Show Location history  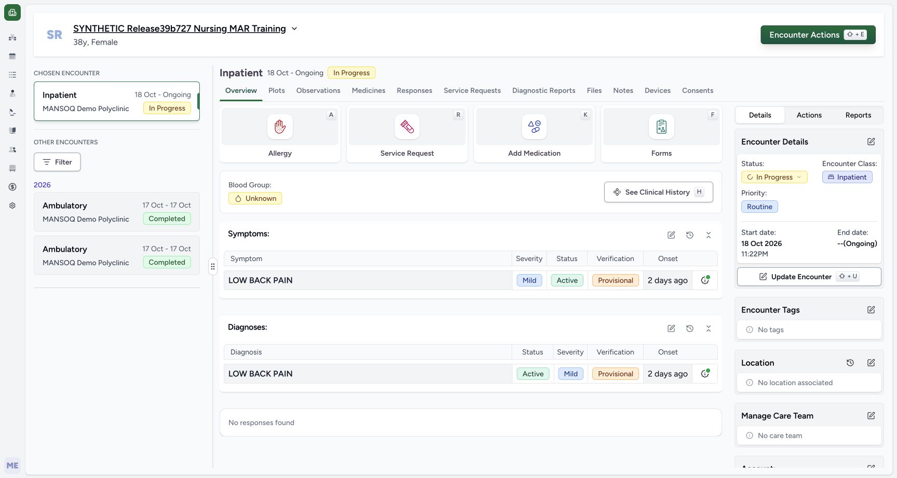(850, 363)
